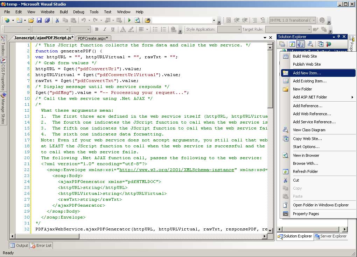
Task: Open the text alignment dropdown arrow
Action: coord(147,29)
